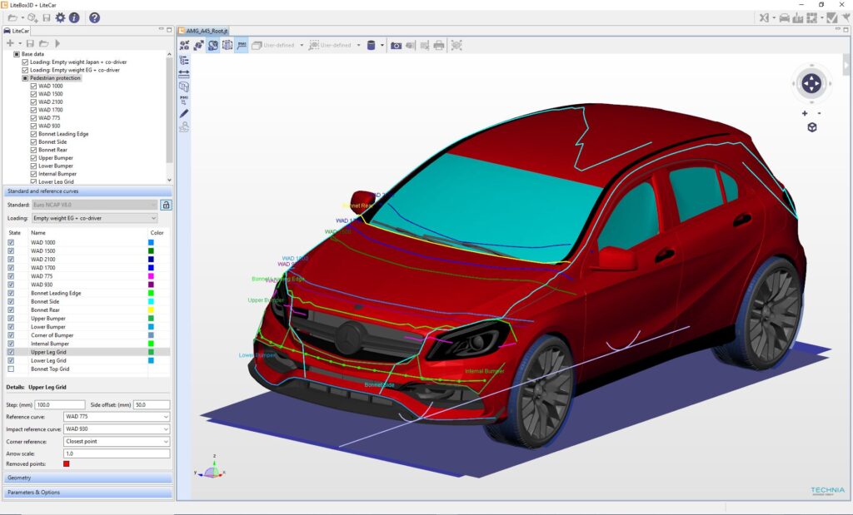853x515 pixels.
Task: Open help via question mark icon
Action: pyautogui.click(x=95, y=18)
